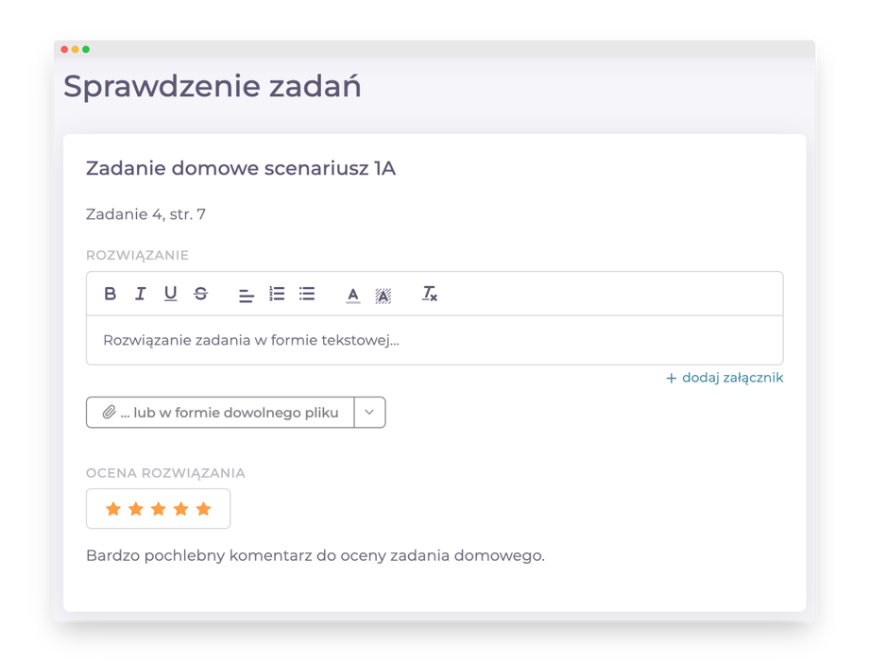Close the window with the red button

click(64, 49)
